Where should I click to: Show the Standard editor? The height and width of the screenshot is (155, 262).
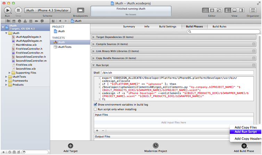205,10
